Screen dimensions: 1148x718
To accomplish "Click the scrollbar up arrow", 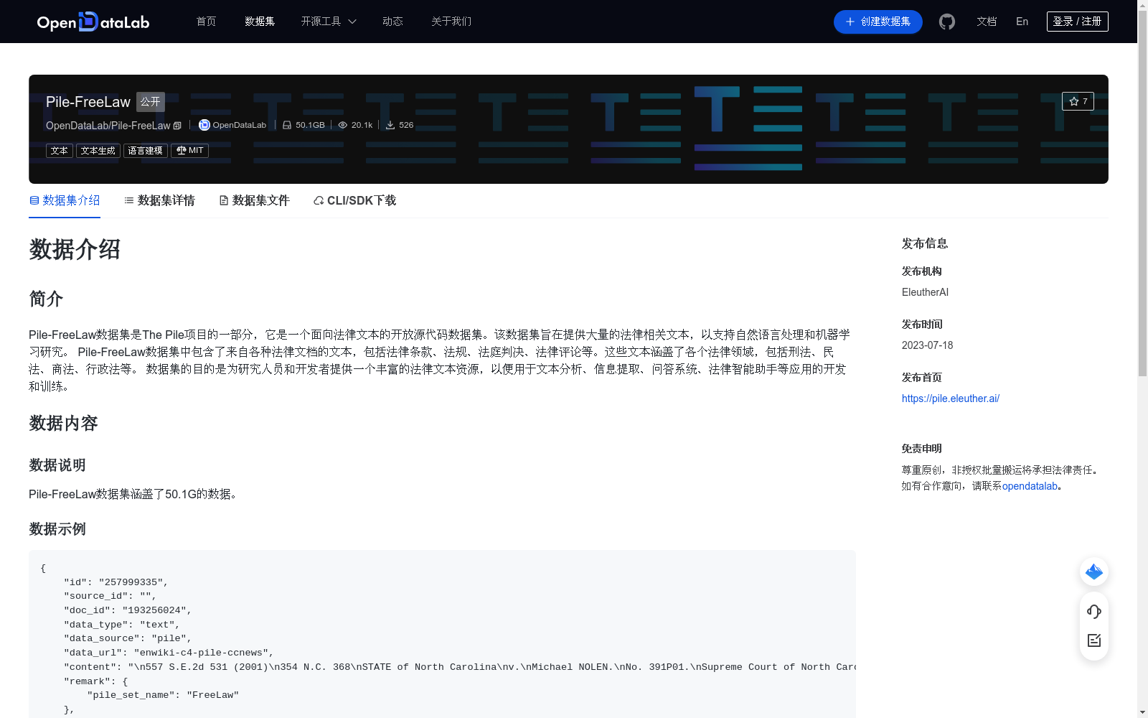I will (x=1142, y=6).
